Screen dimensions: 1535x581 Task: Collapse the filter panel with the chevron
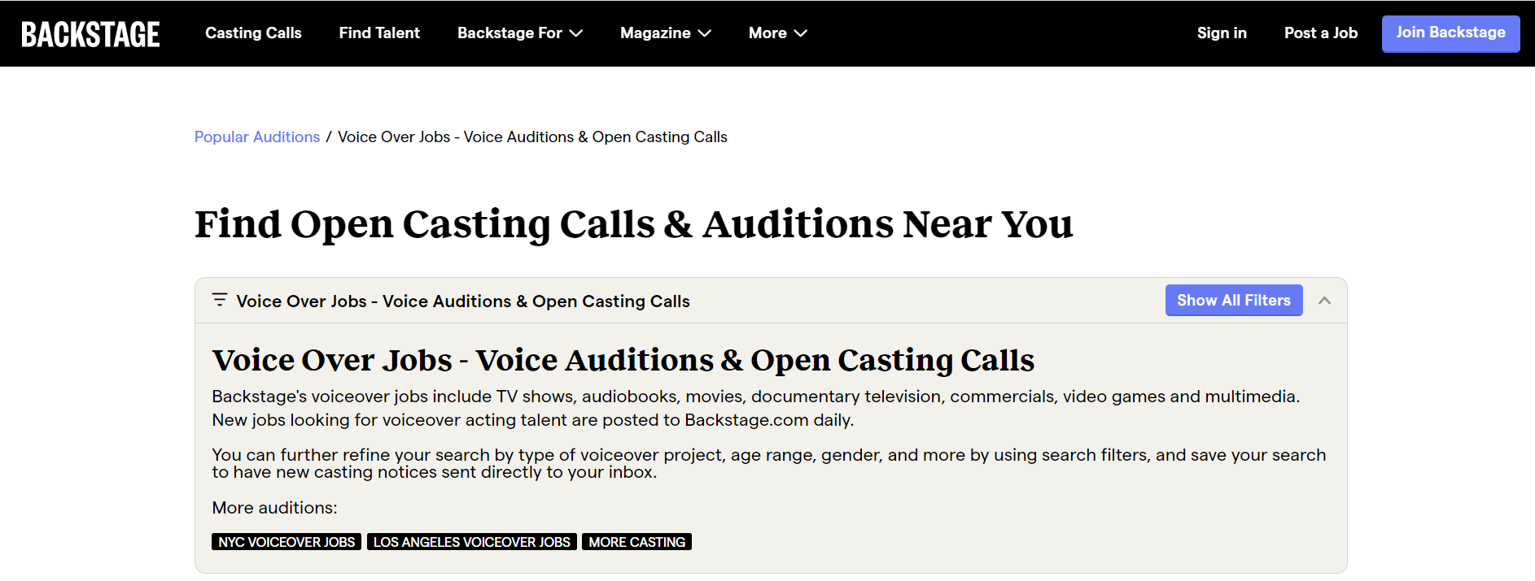1325,301
